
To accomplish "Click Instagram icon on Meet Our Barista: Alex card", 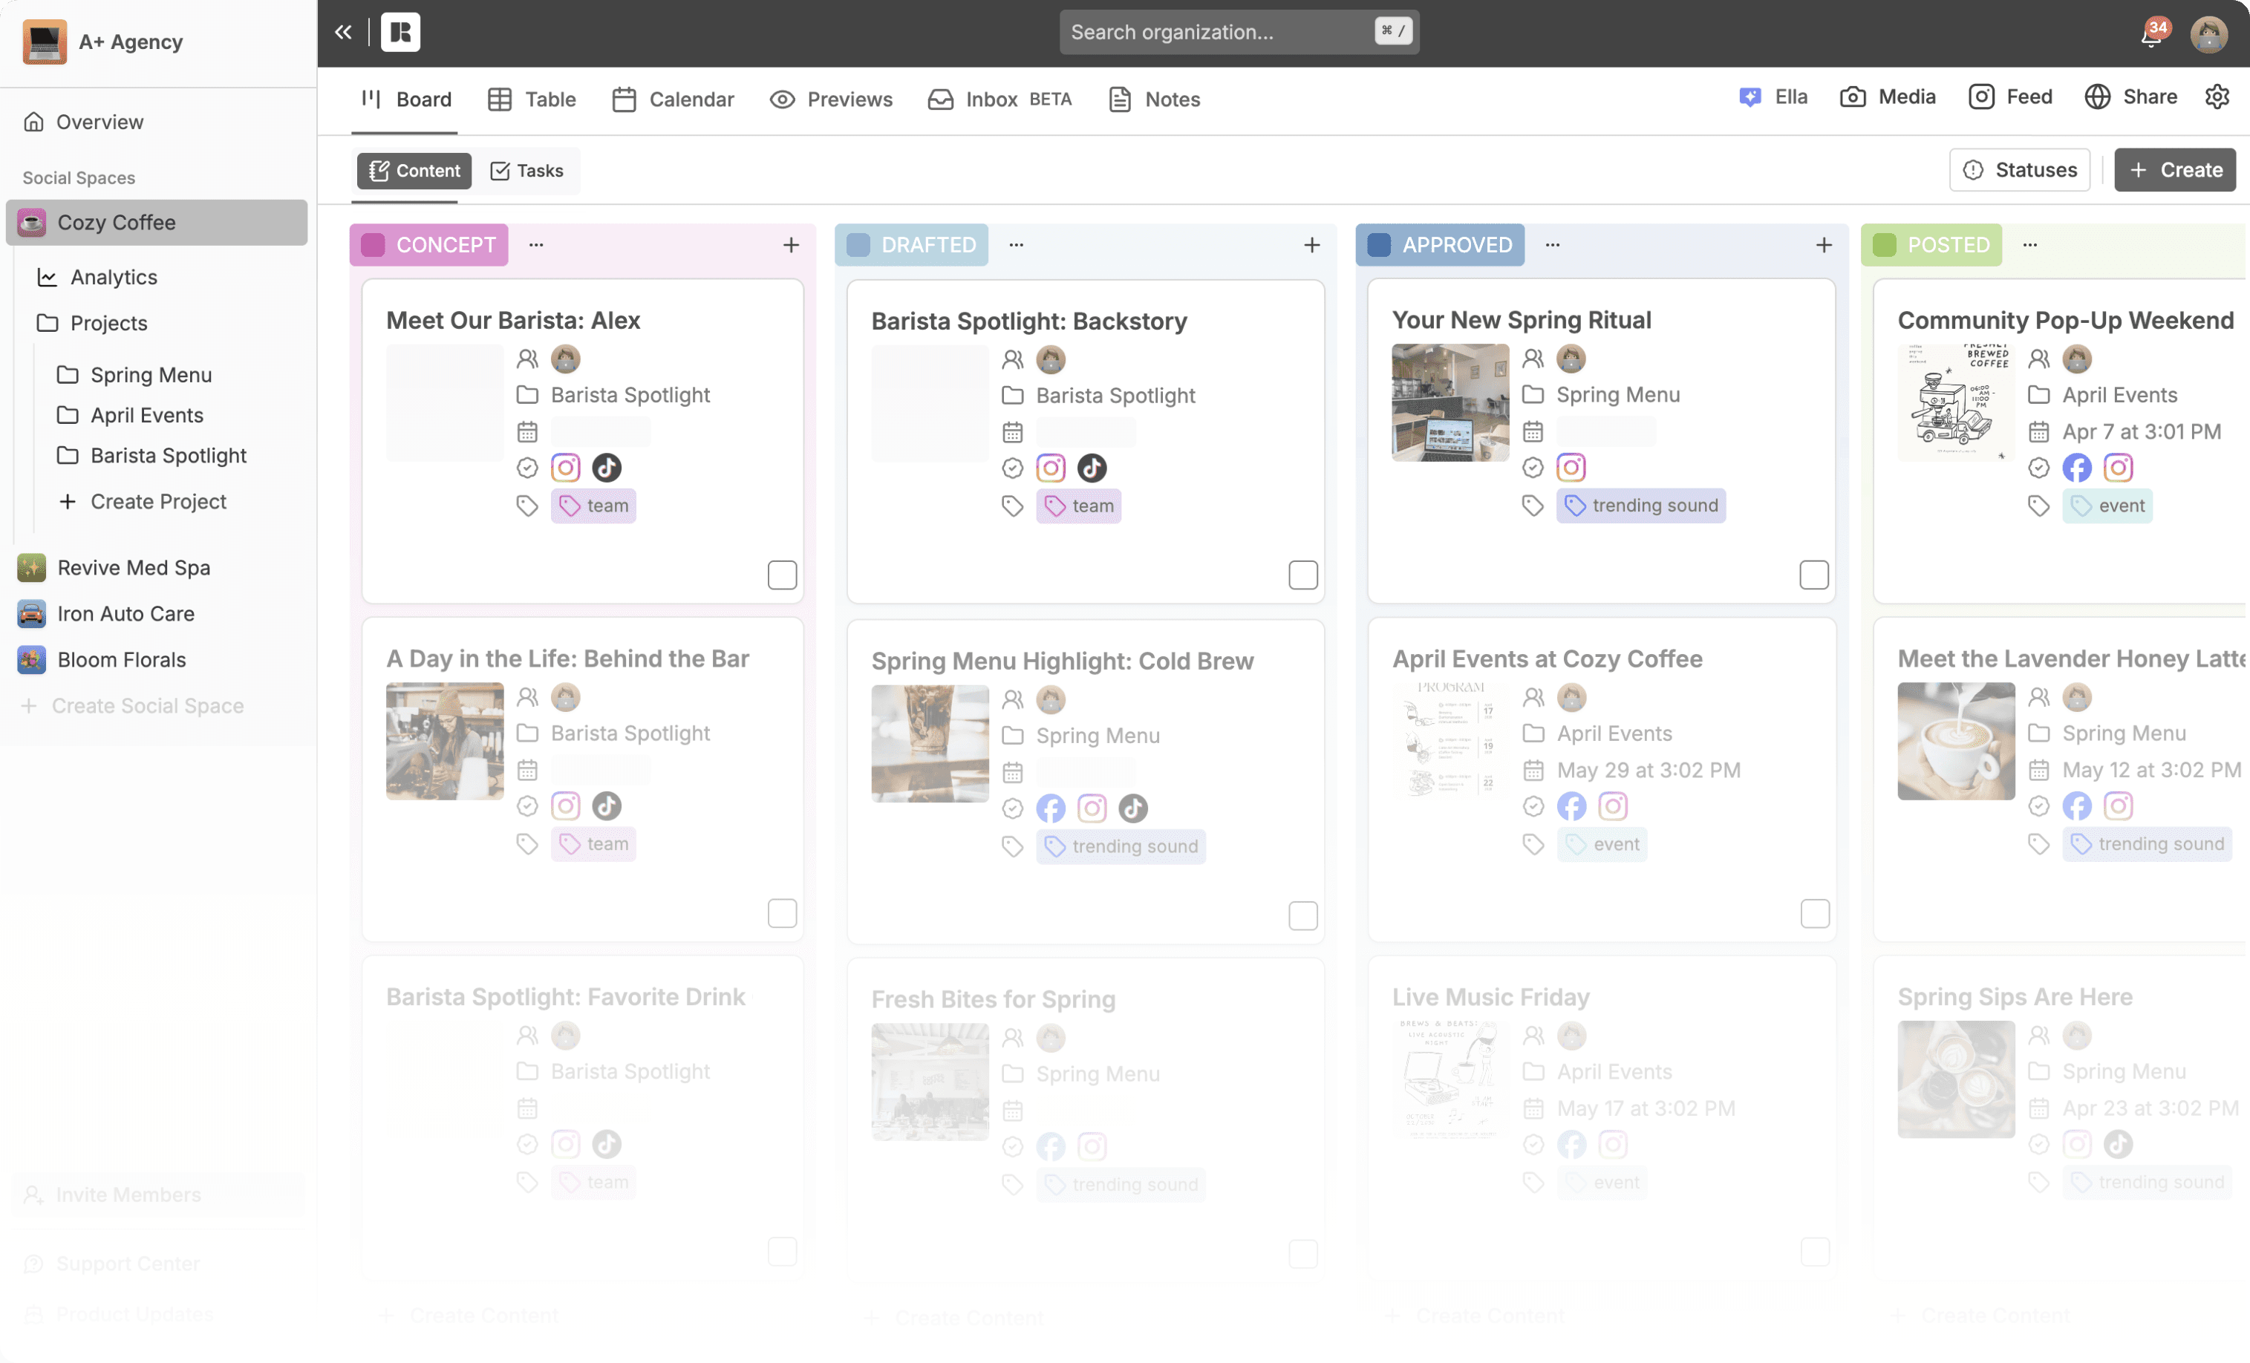I will click(x=565, y=468).
